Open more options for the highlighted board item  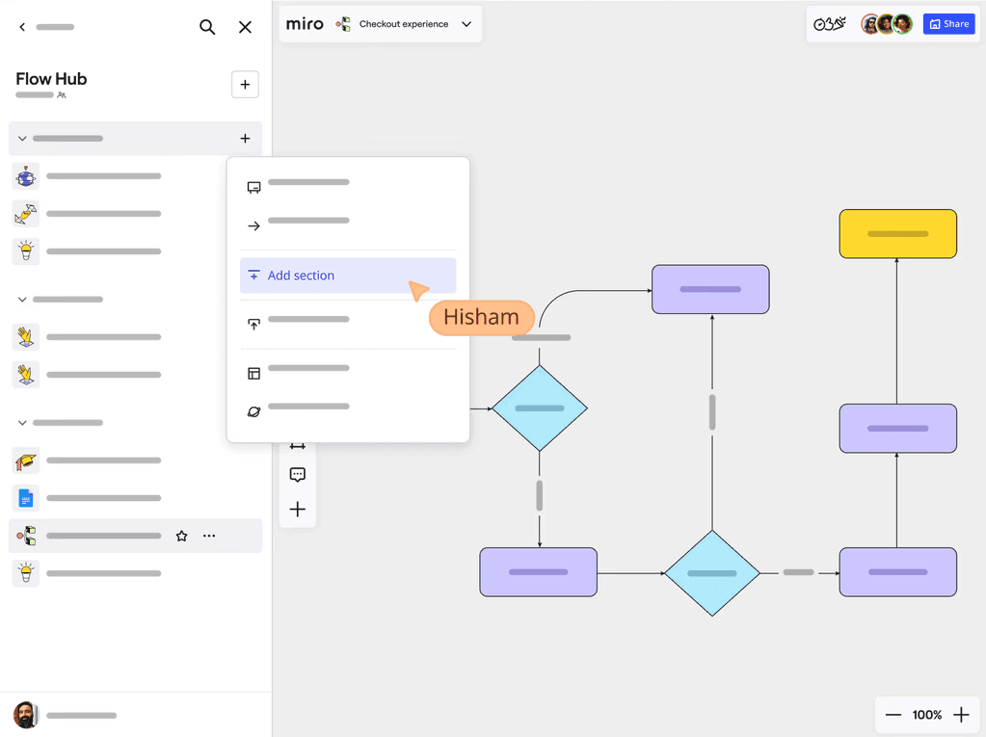tap(209, 536)
